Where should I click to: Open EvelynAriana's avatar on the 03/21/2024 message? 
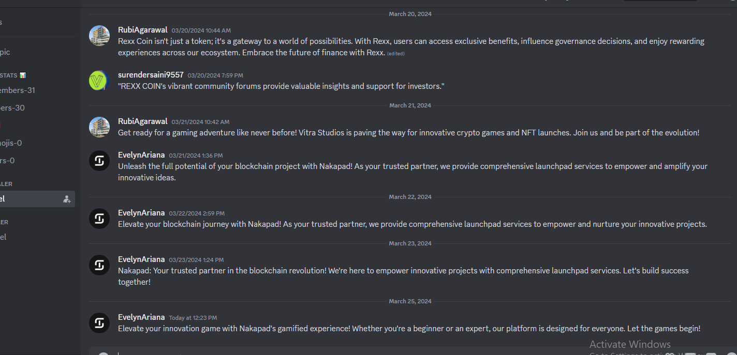99,160
